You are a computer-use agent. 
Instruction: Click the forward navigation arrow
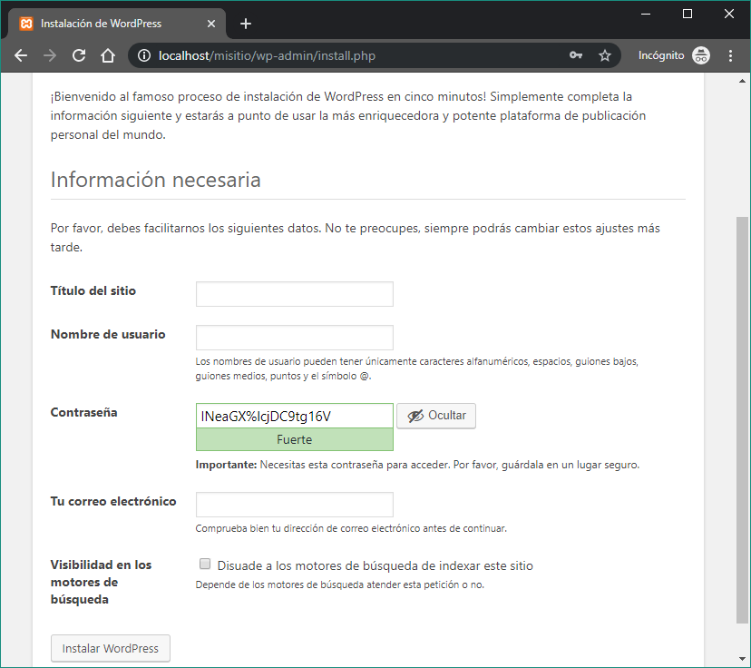(50, 55)
